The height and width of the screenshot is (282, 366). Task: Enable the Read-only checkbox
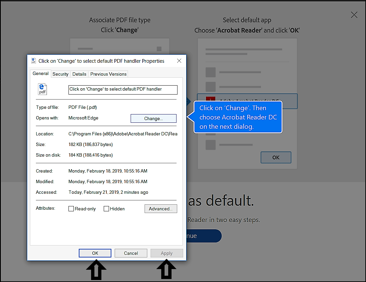[x=71, y=209]
